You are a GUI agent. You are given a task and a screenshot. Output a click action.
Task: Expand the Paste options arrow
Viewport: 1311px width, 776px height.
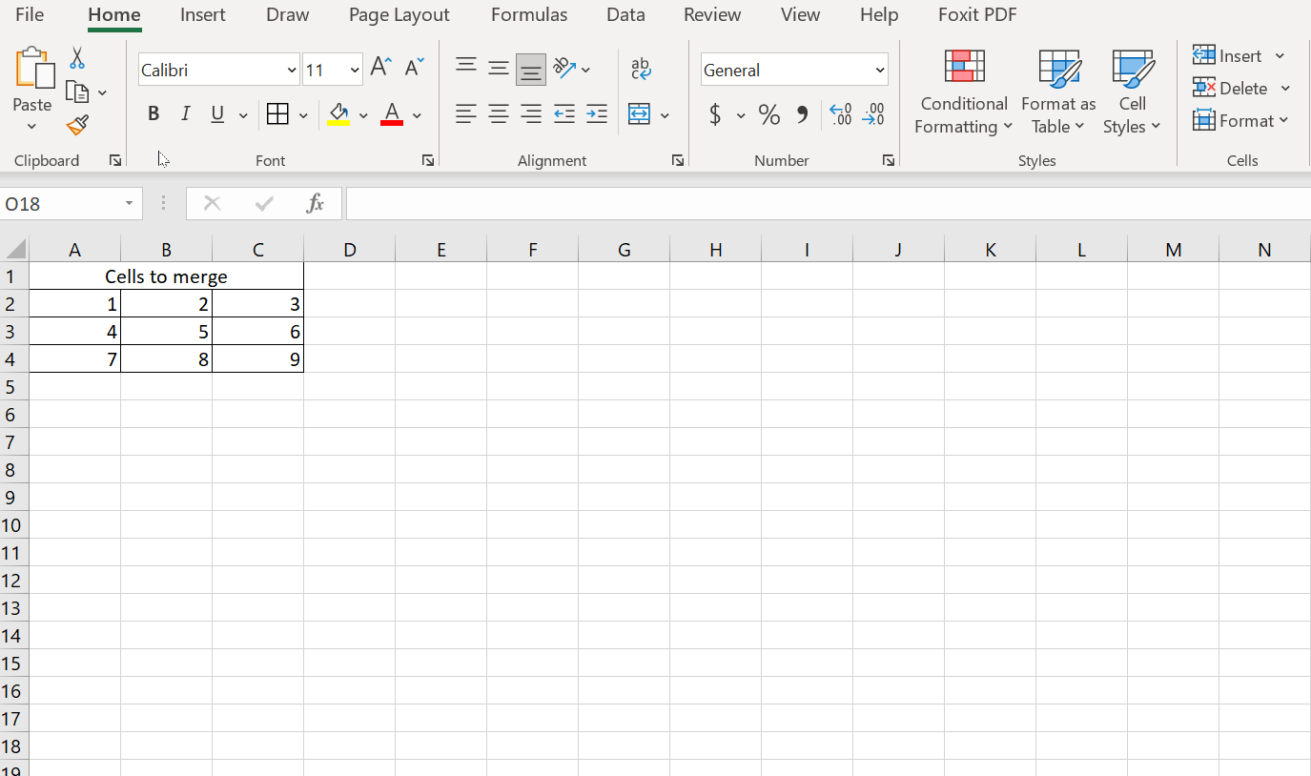point(31,127)
